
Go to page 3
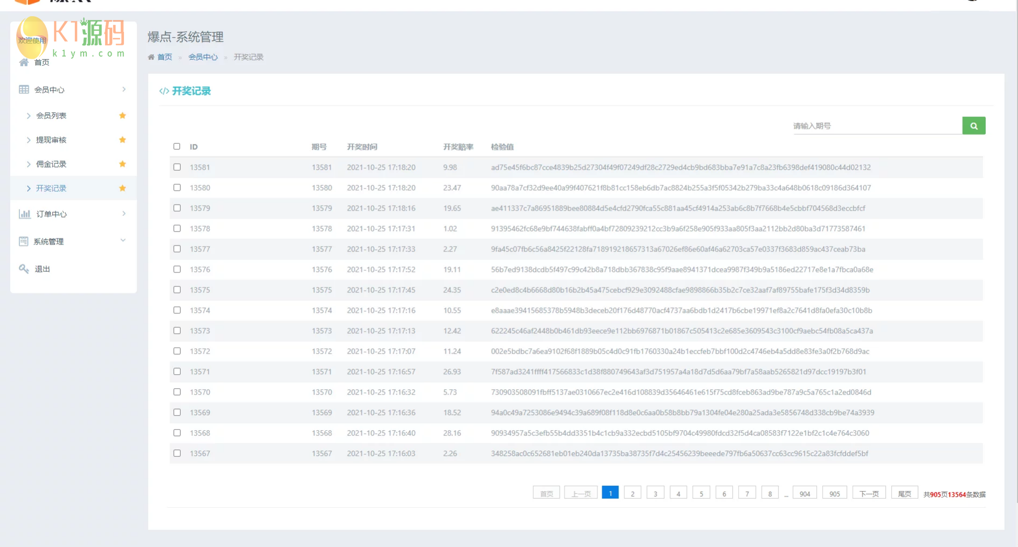655,493
